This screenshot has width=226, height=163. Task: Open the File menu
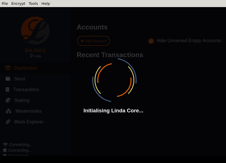5,3
